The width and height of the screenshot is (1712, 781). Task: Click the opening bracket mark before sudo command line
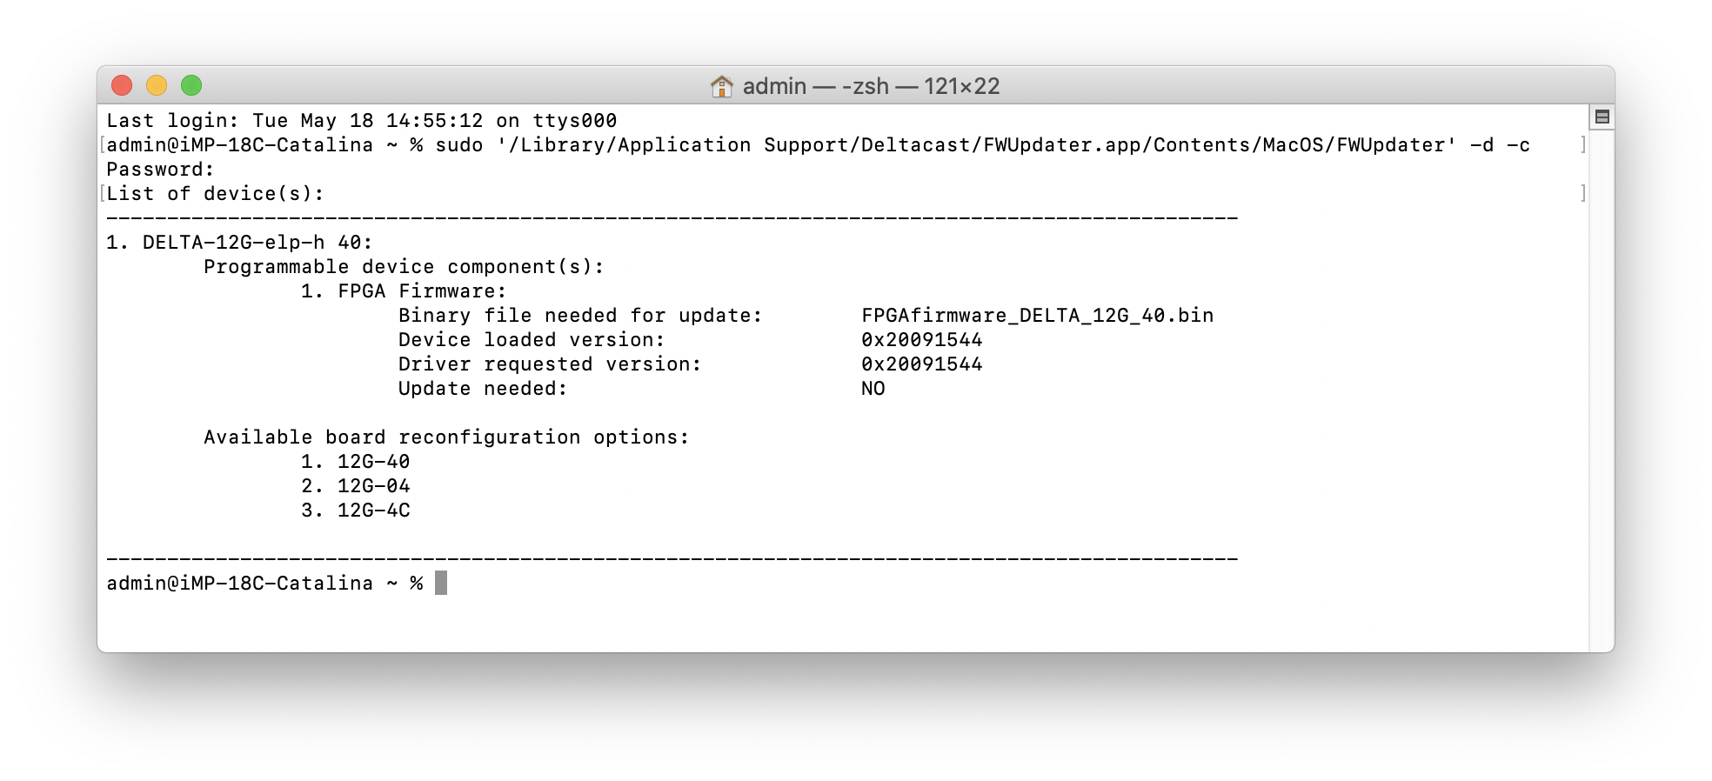click(x=103, y=145)
